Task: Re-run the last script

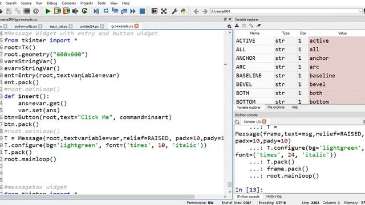Action: click(x=84, y=11)
